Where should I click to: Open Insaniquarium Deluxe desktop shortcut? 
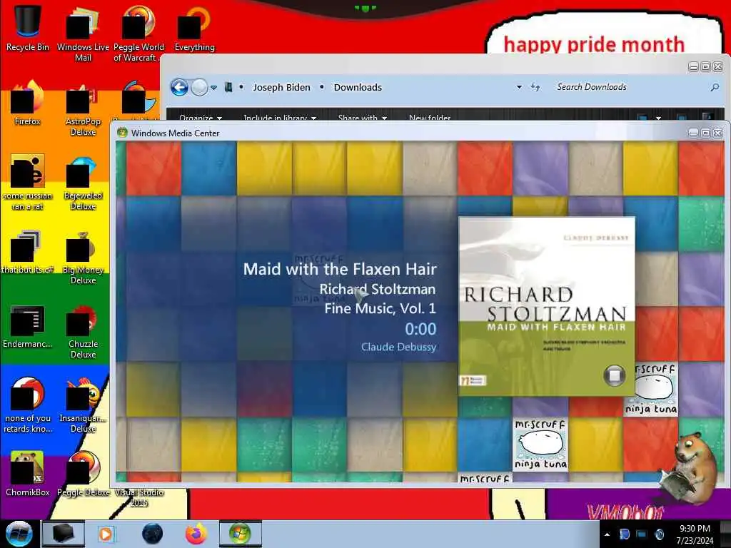83,405
